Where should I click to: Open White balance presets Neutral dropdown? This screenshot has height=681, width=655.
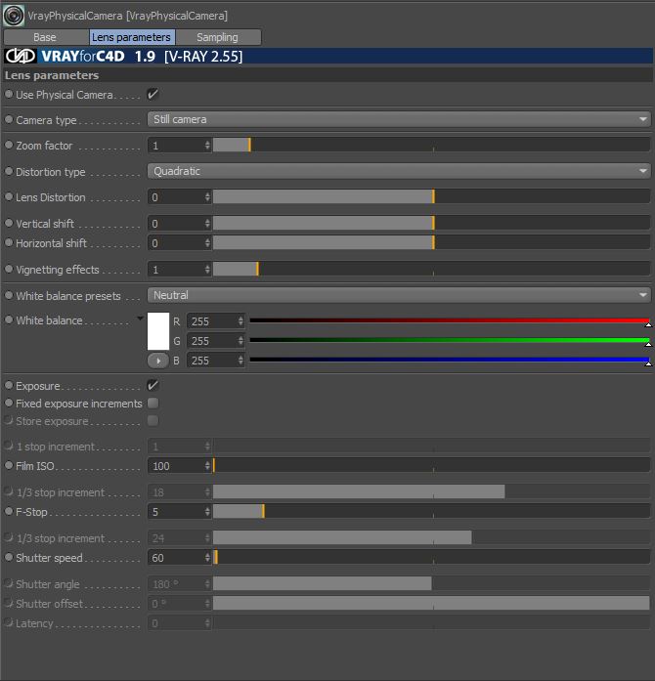(399, 295)
